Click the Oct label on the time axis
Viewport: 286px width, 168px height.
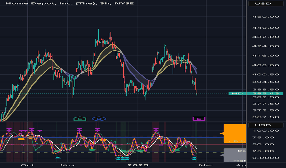click(27, 165)
